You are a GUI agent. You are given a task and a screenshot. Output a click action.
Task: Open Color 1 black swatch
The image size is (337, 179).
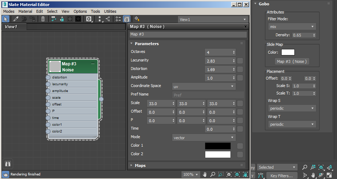[x=218, y=146]
